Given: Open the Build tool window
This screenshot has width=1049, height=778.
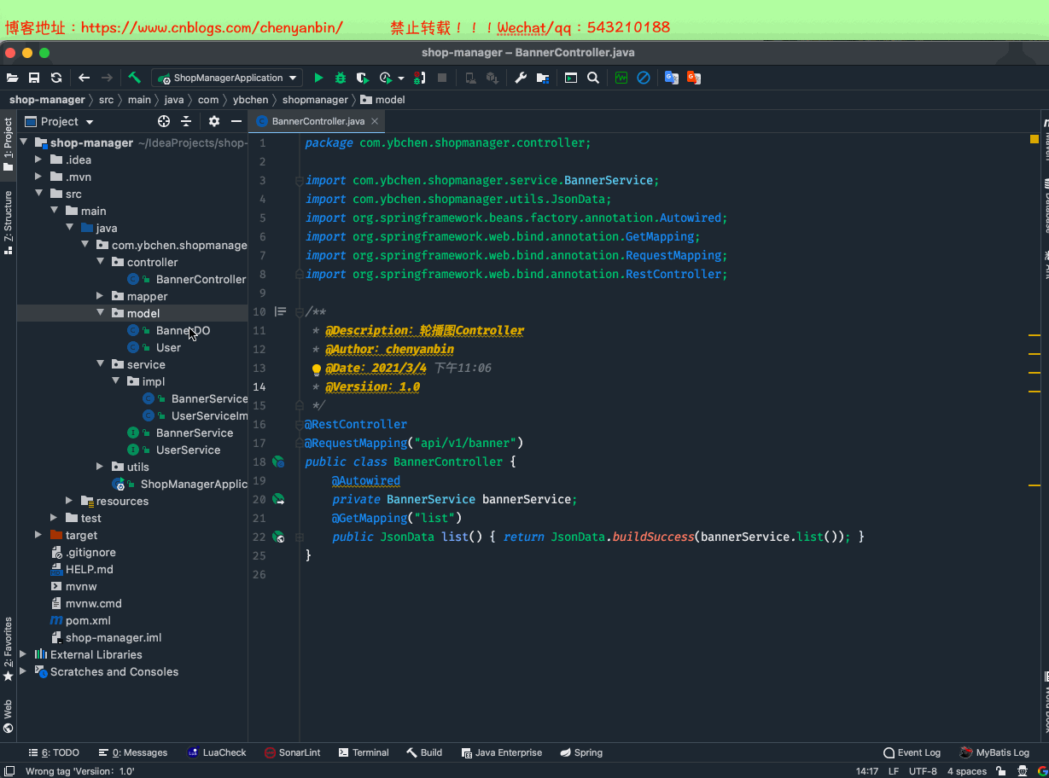Looking at the screenshot, I should point(424,752).
